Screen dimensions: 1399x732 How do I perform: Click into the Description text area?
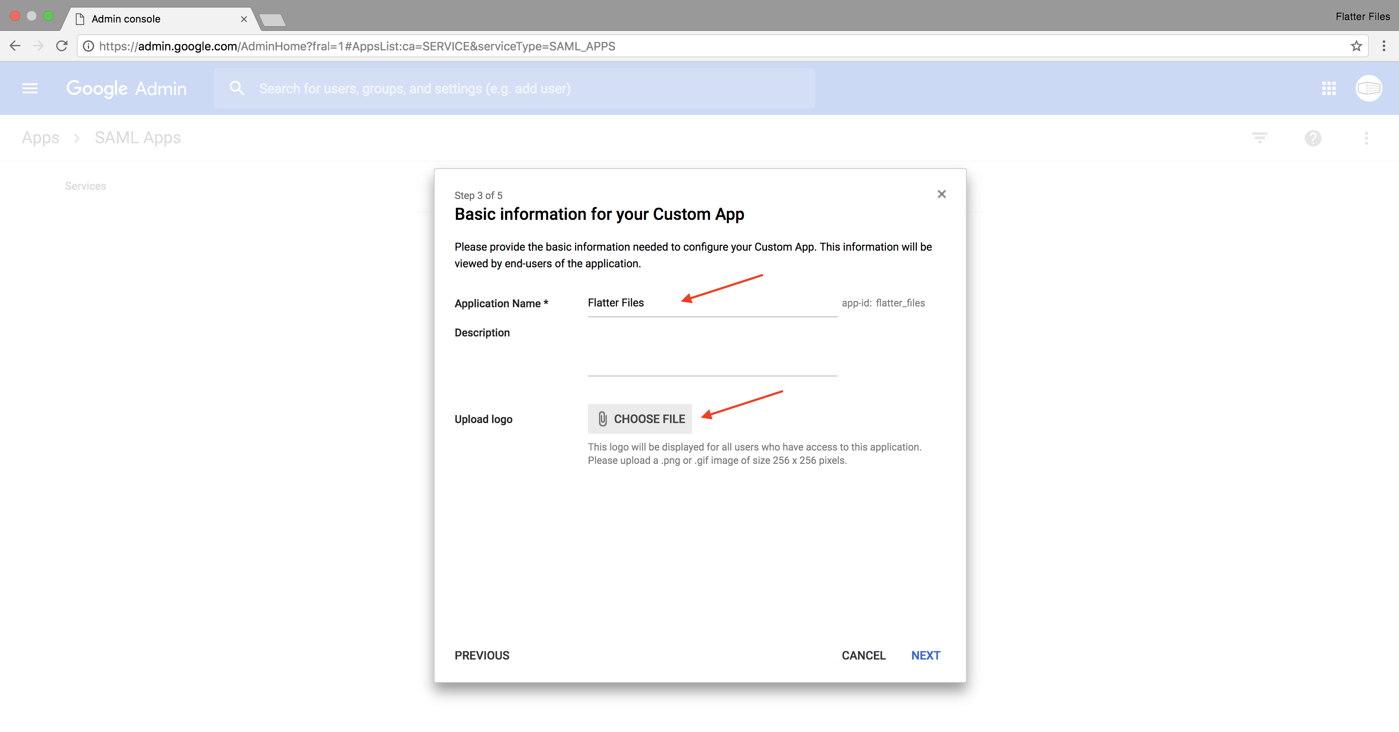(x=712, y=351)
